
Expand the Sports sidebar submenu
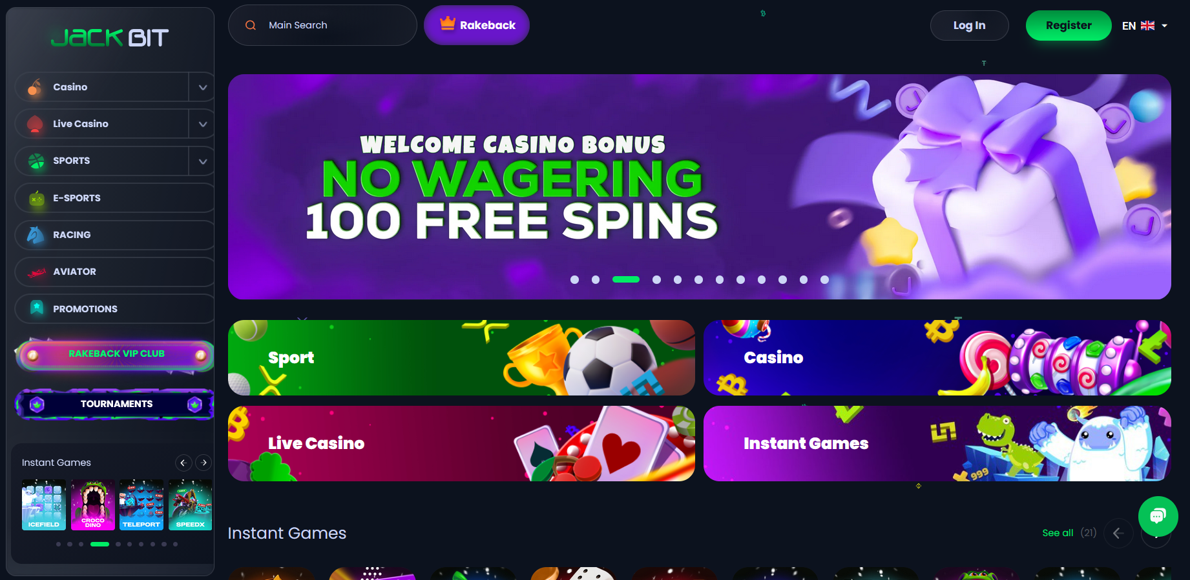pos(203,161)
